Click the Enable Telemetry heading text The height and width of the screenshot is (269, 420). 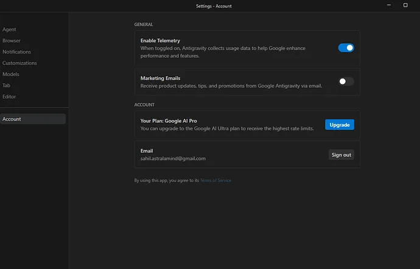tap(160, 41)
